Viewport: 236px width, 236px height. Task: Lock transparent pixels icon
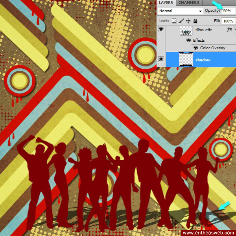click(174, 21)
